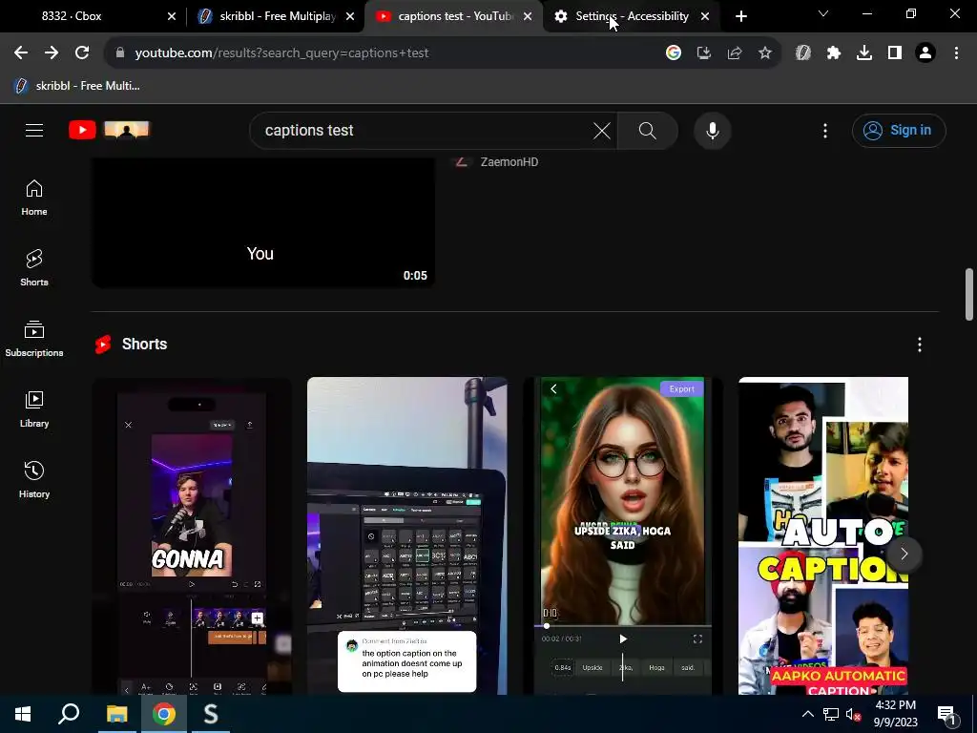Open the UPSIDE ZIKA short

(622, 535)
